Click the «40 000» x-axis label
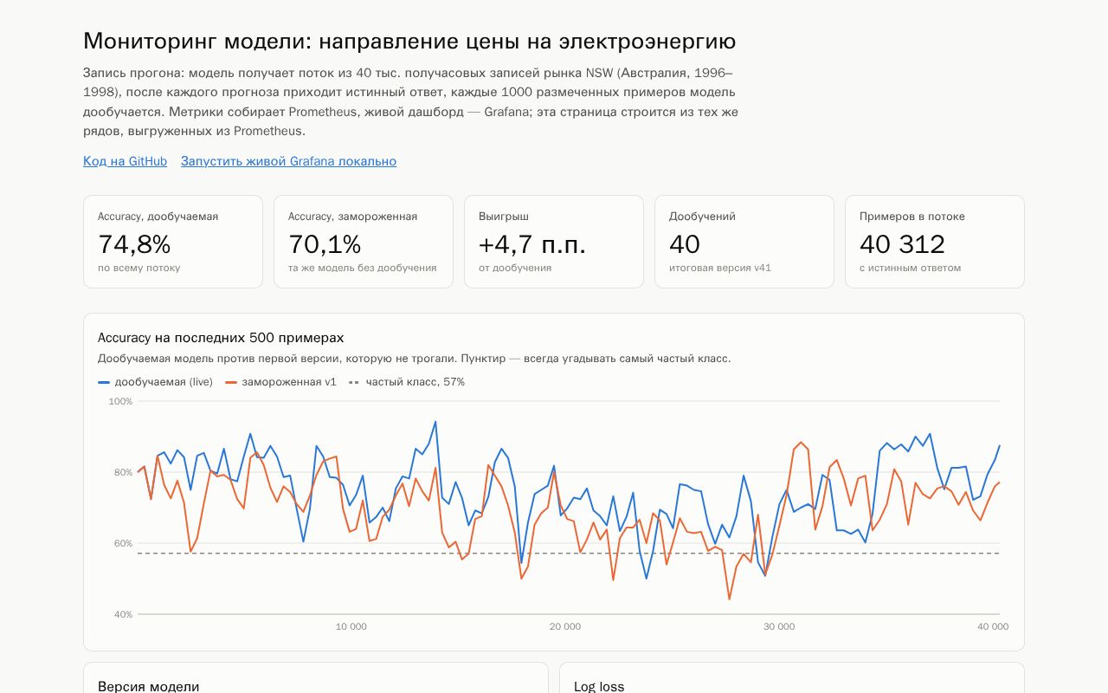The image size is (1108, 693). (x=993, y=626)
